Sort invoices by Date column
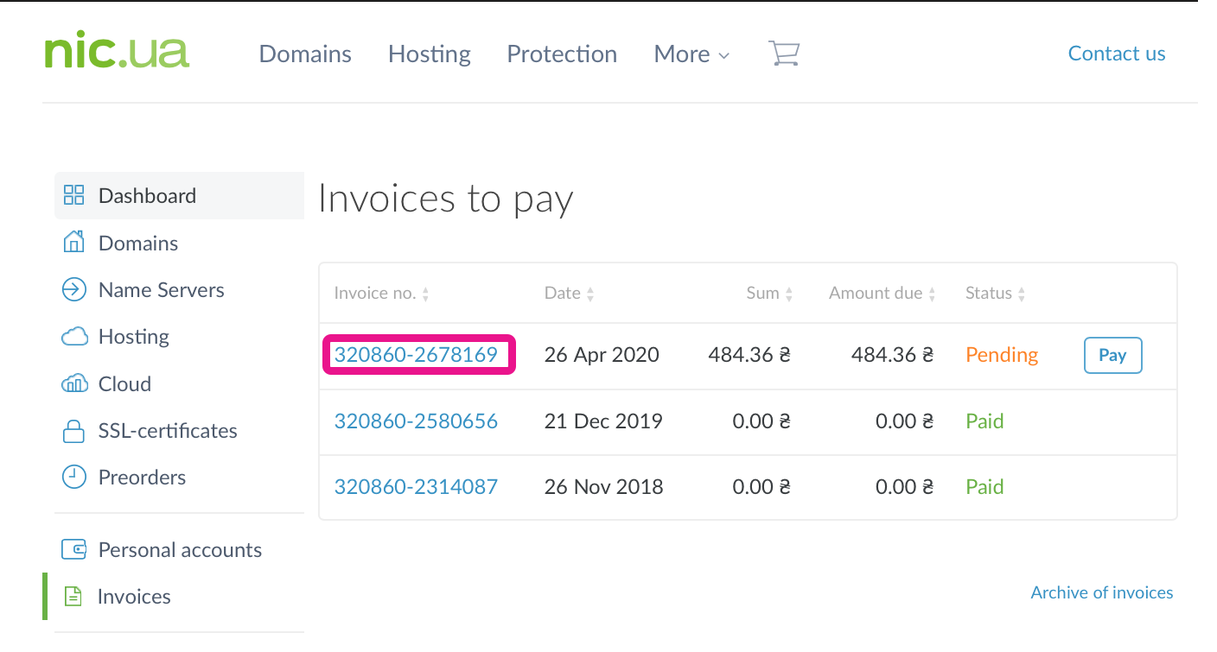Screen dimensions: 1217x652 coord(569,294)
